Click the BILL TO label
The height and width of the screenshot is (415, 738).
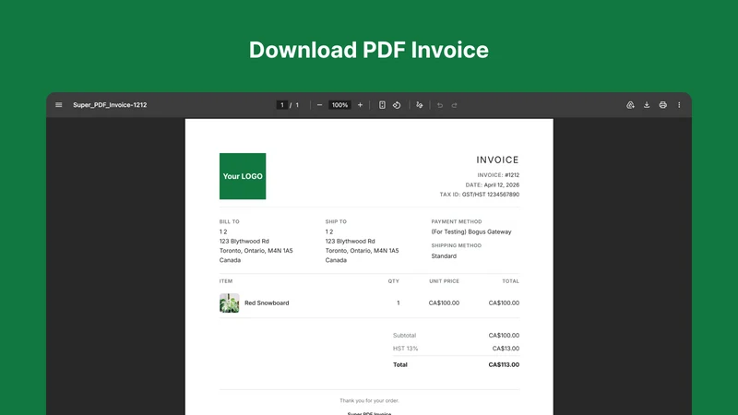coord(229,221)
